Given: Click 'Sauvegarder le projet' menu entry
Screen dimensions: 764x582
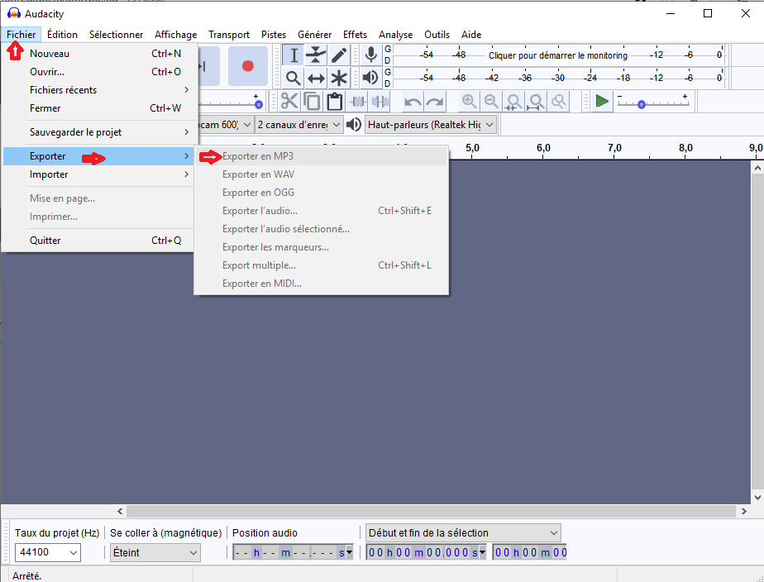Looking at the screenshot, I should pos(76,132).
